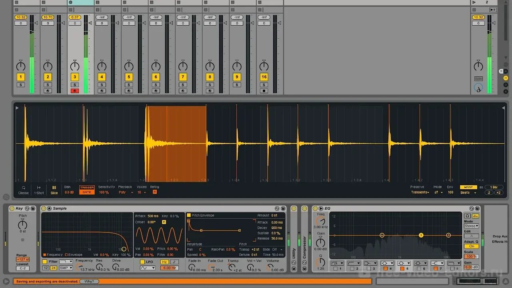Toggle the Key device on/off
512x288 pixels.
tap(11, 208)
